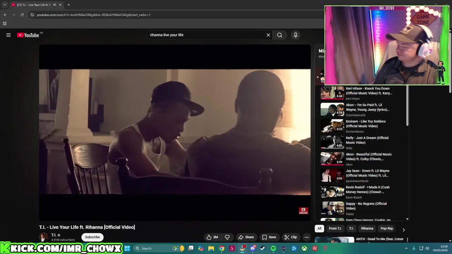
Task: Open volume control in system tray
Action: coord(427,248)
